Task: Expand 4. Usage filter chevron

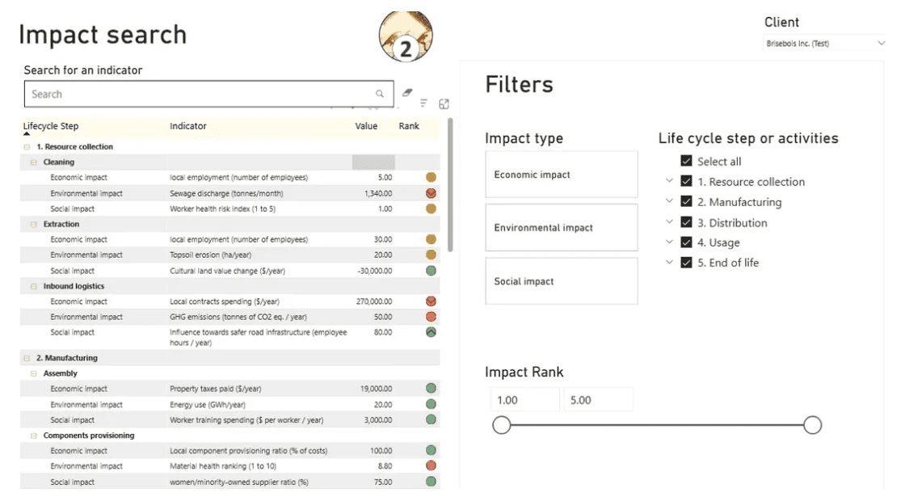Action: tap(669, 242)
